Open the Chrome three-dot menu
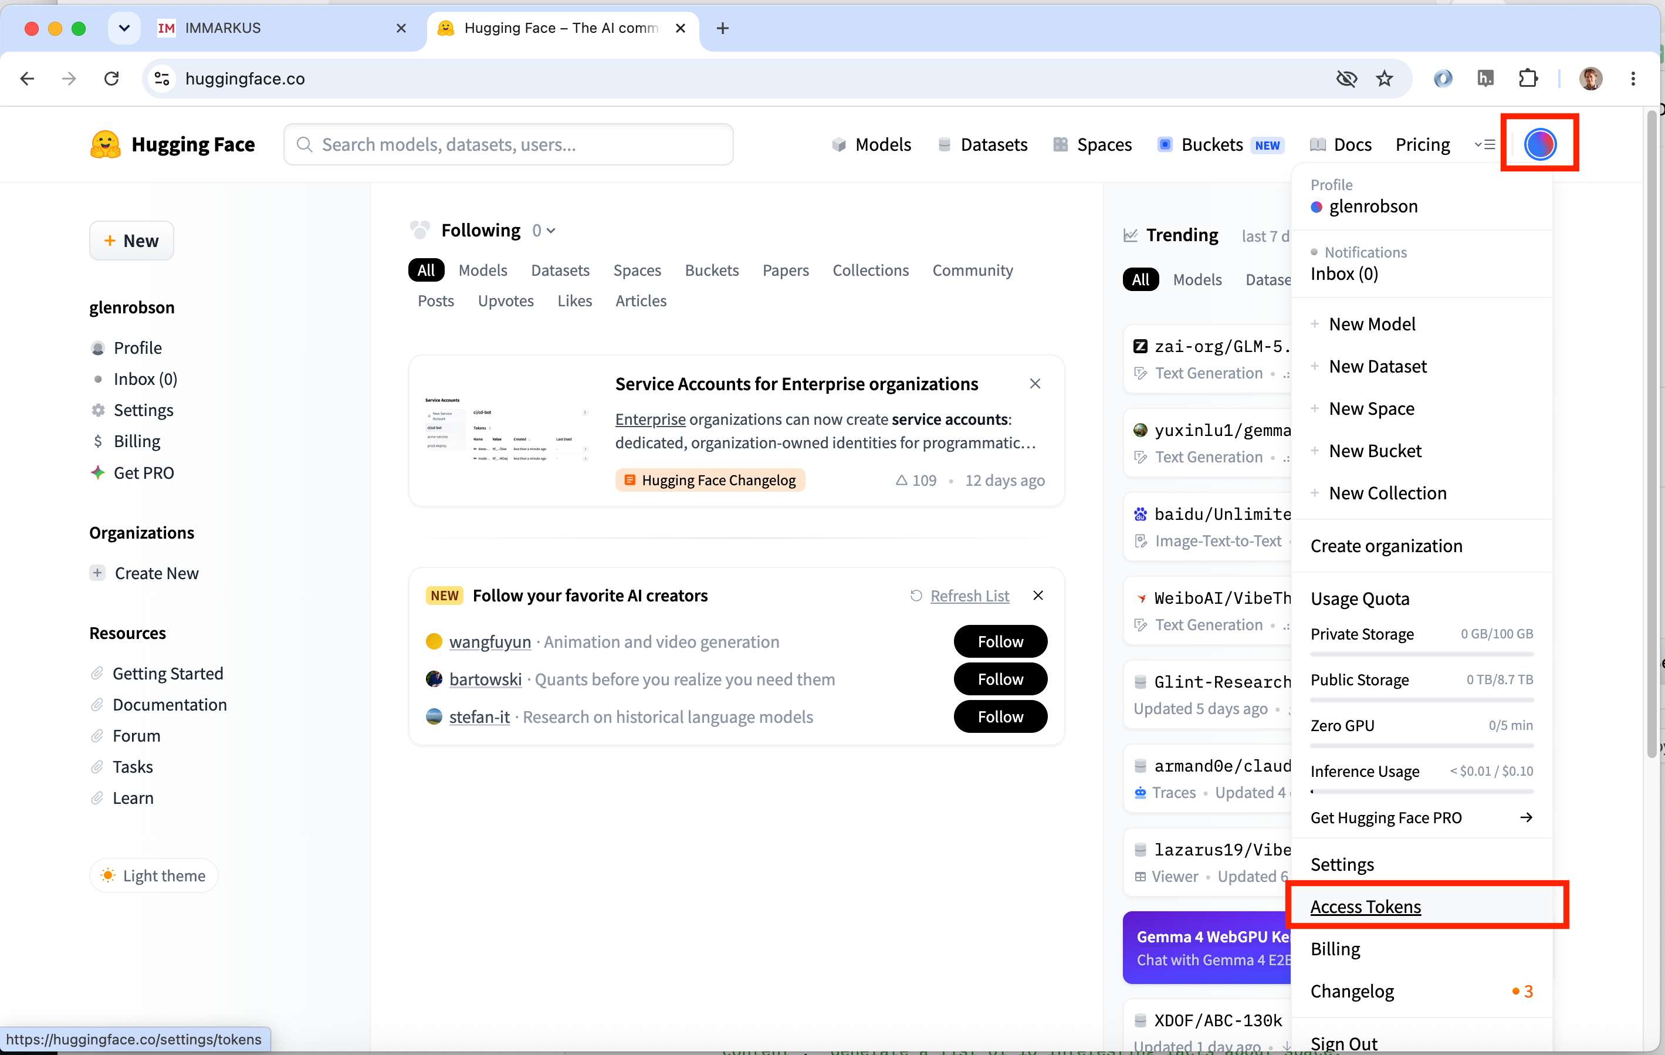The height and width of the screenshot is (1055, 1665). click(1633, 78)
